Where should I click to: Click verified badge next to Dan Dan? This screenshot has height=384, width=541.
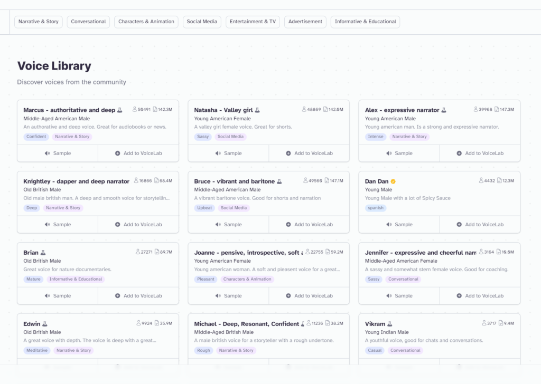(x=393, y=181)
